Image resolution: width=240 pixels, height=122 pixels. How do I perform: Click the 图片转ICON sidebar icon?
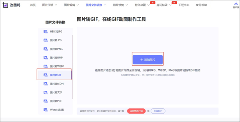pos(46,84)
